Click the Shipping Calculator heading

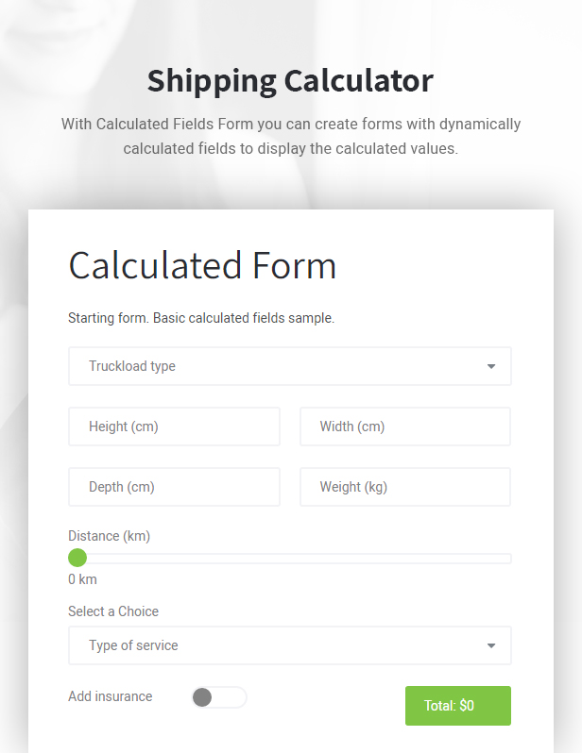(x=290, y=80)
